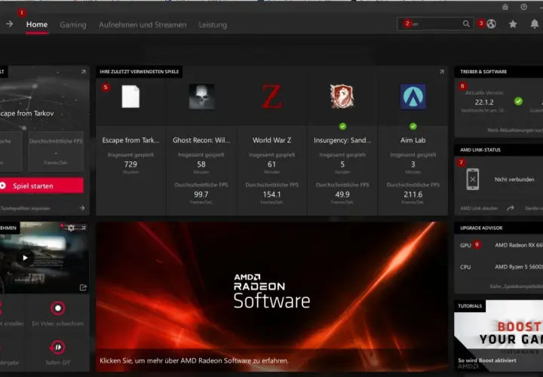Click 99.7 average FPS for Ghost Recon
Viewport: 543px width, 377px height.
point(201,195)
